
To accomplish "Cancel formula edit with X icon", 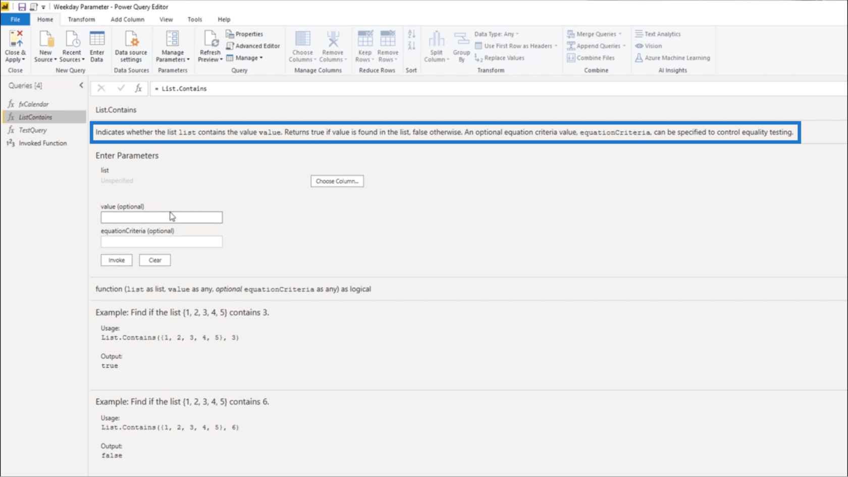I will coord(101,88).
